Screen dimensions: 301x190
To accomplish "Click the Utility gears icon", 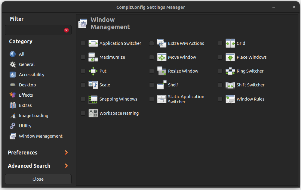I will (13, 126).
